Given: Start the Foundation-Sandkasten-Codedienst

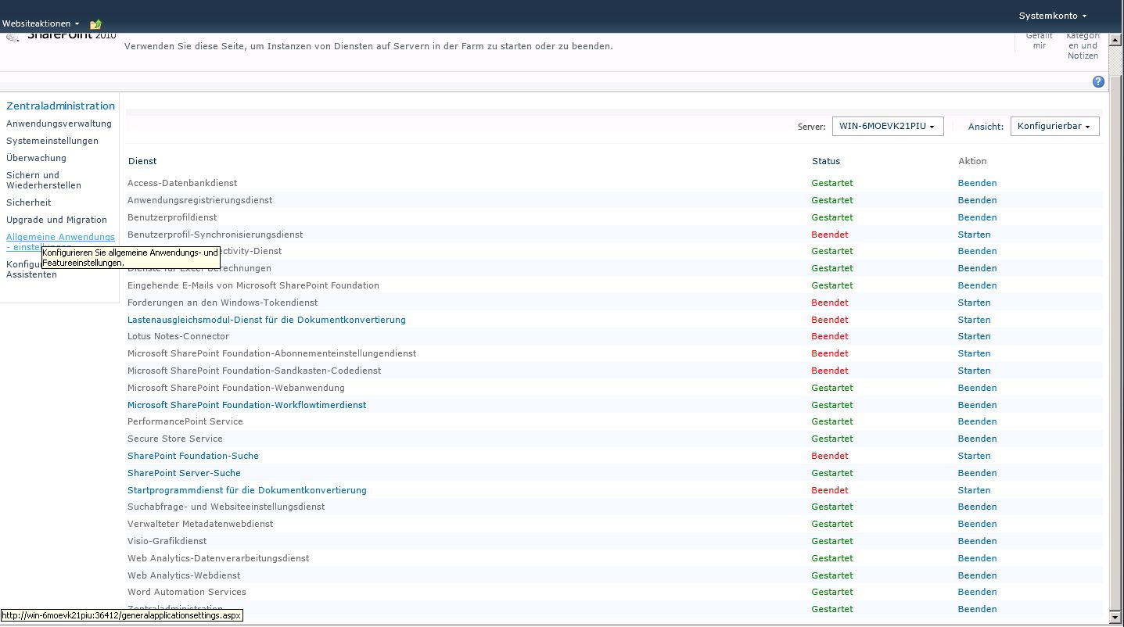Looking at the screenshot, I should [x=974, y=371].
